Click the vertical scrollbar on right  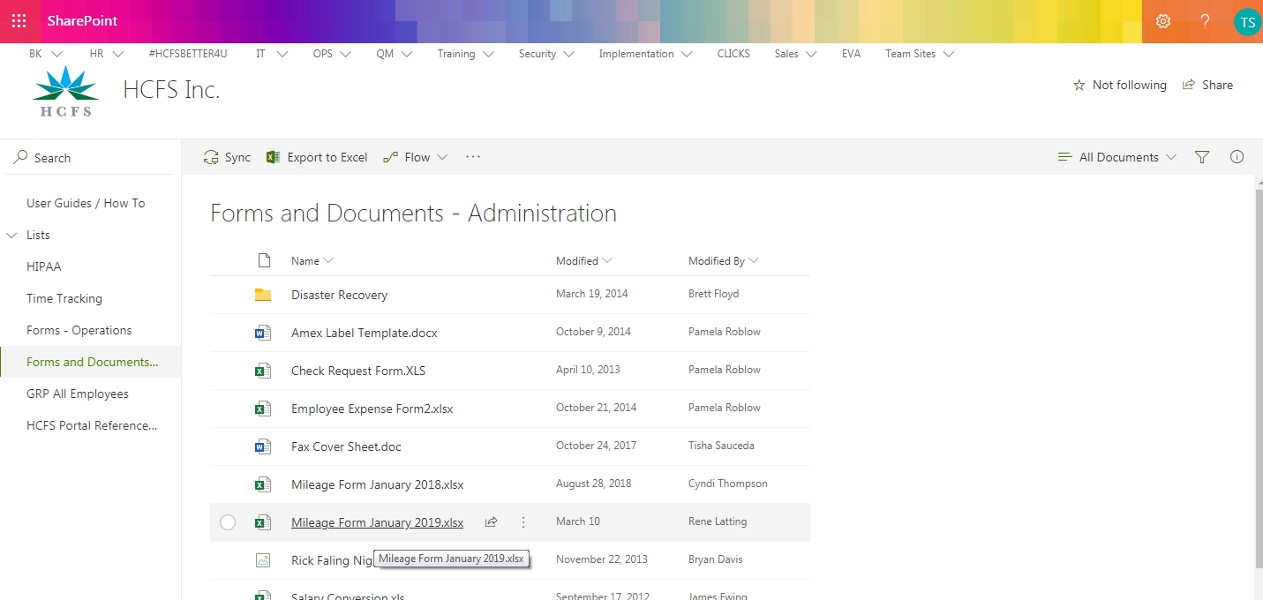[x=1258, y=353]
